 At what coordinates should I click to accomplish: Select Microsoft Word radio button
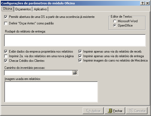pyautogui.click(x=115, y=21)
